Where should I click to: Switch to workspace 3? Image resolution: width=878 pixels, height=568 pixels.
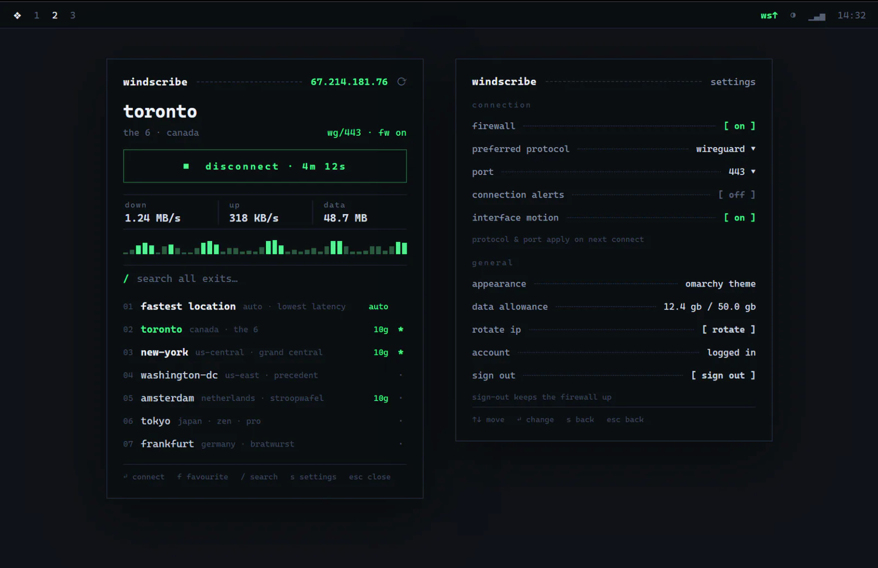[72, 15]
